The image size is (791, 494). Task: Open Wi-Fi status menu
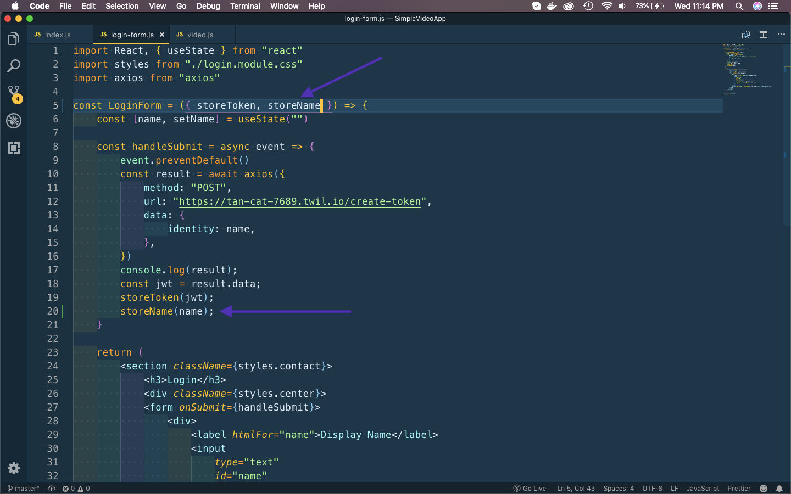point(607,6)
